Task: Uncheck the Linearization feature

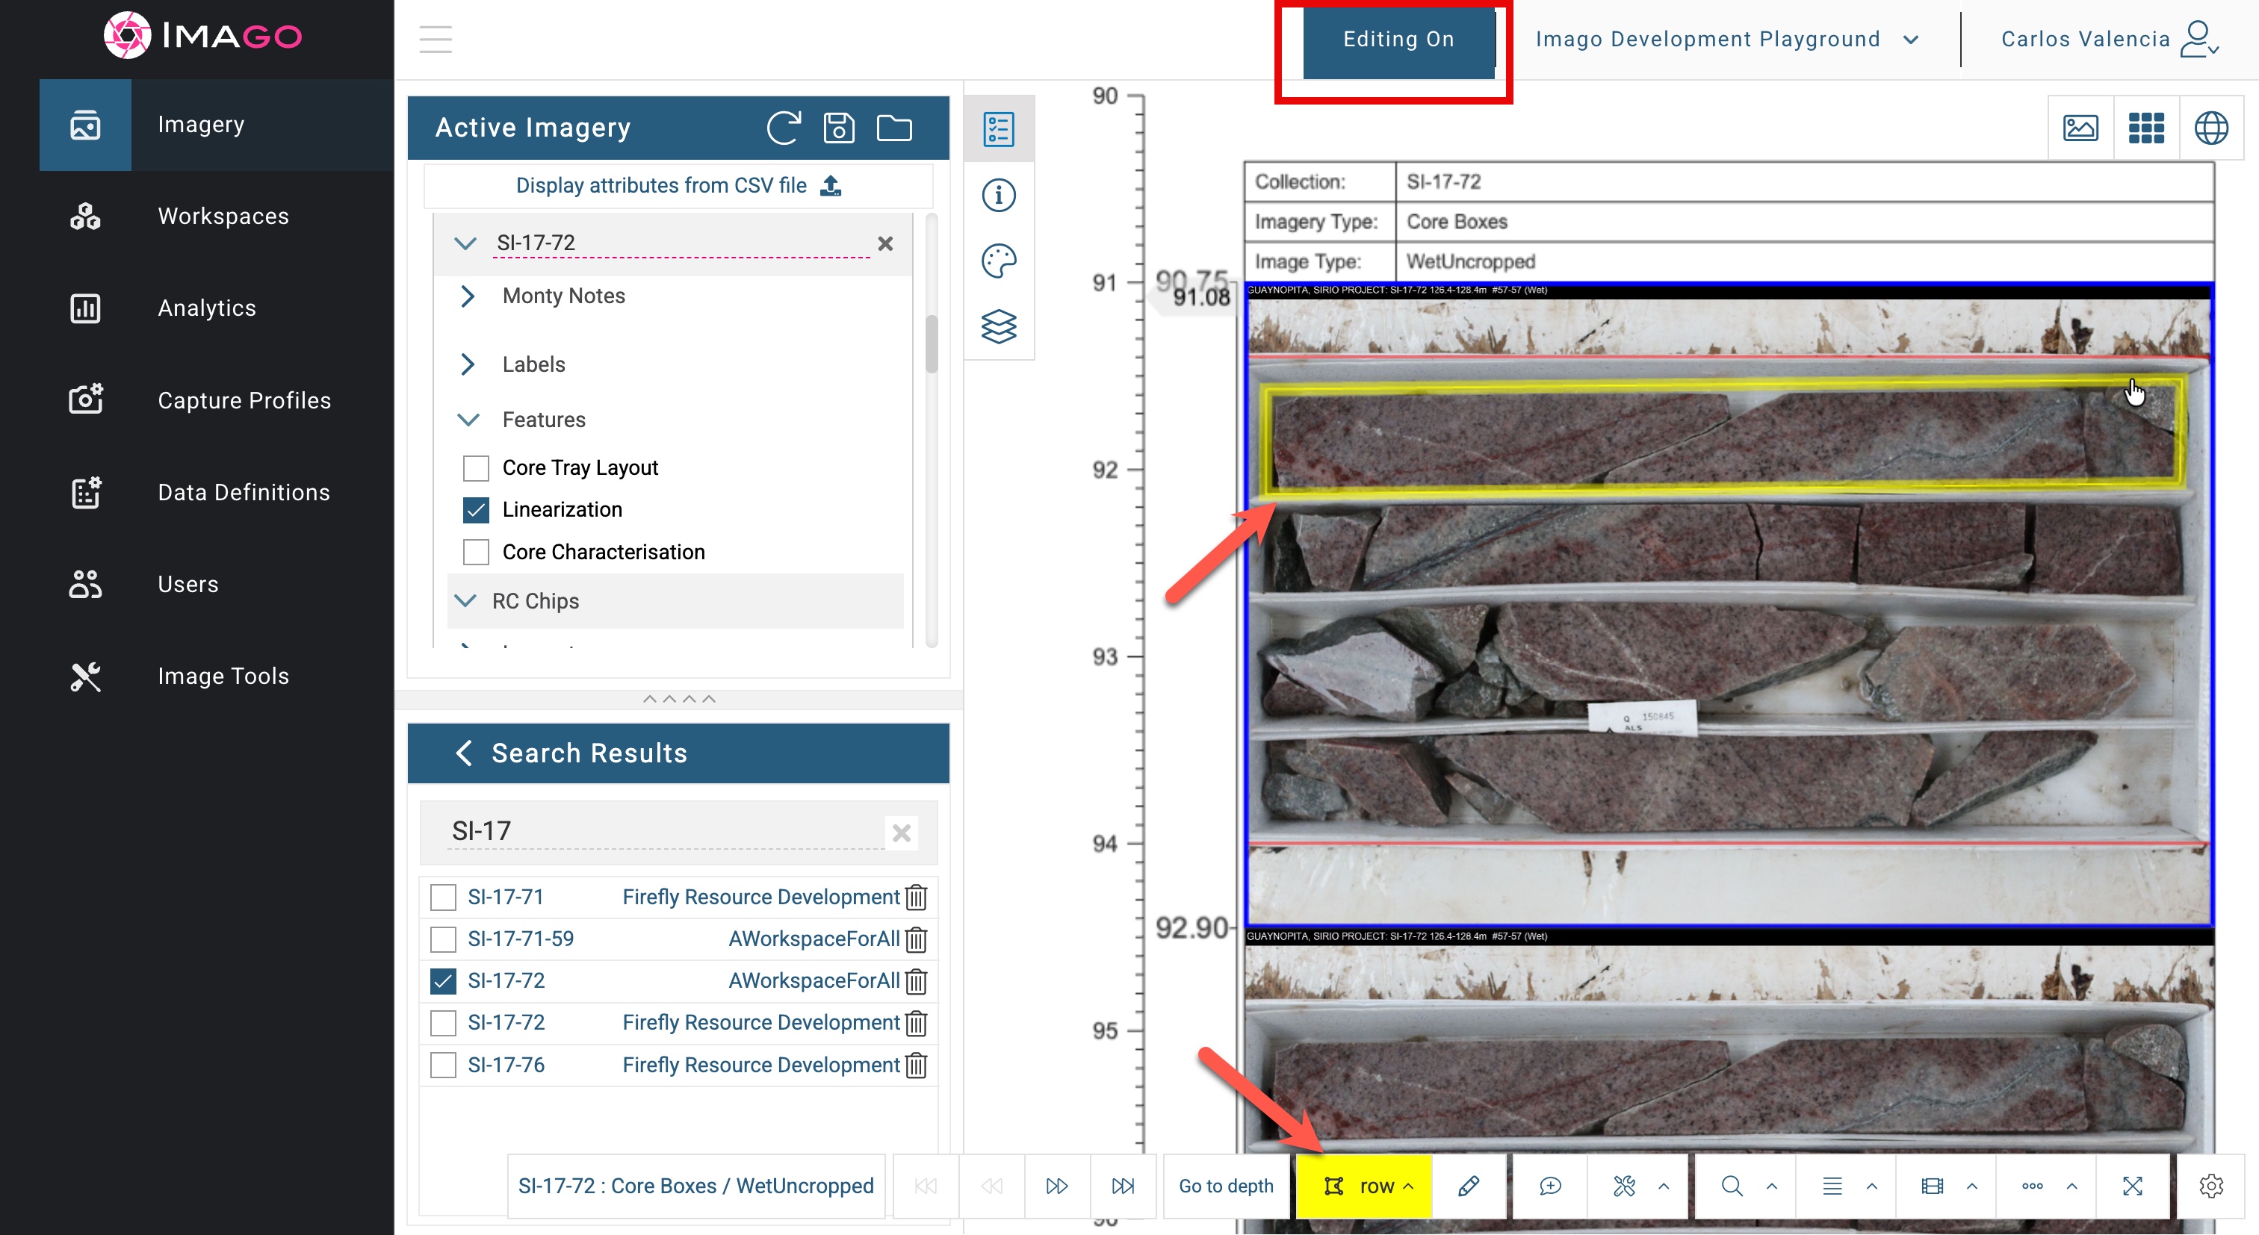Action: [x=476, y=509]
